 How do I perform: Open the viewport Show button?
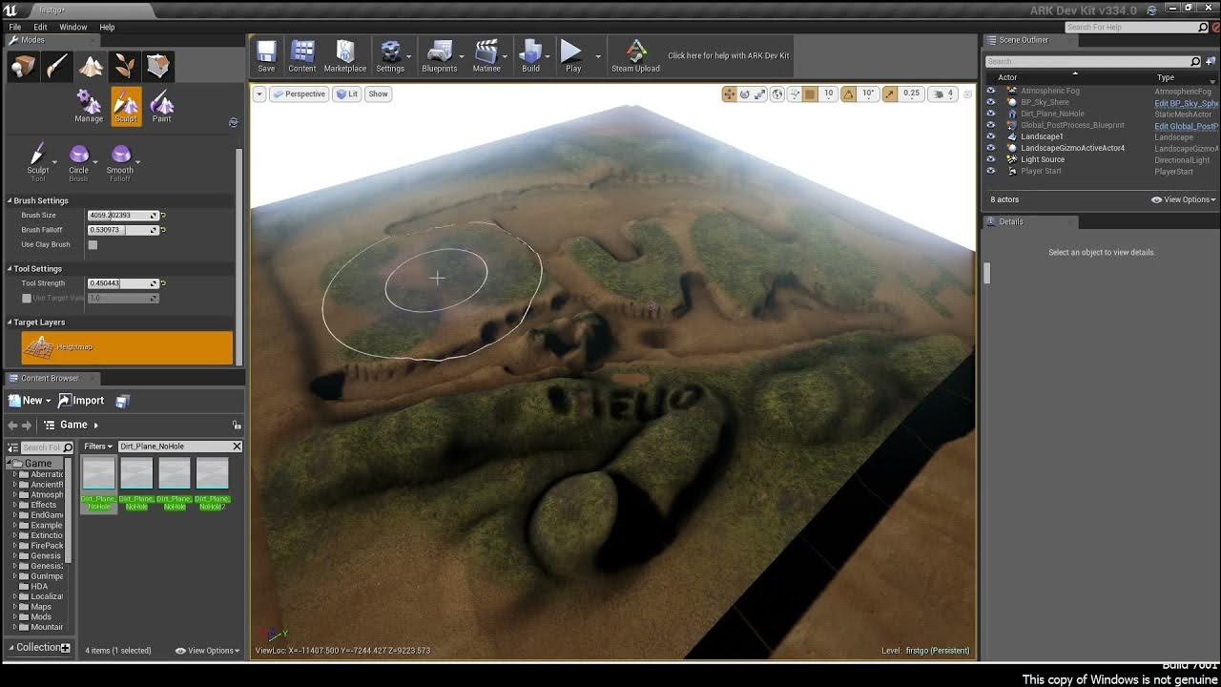coord(379,94)
